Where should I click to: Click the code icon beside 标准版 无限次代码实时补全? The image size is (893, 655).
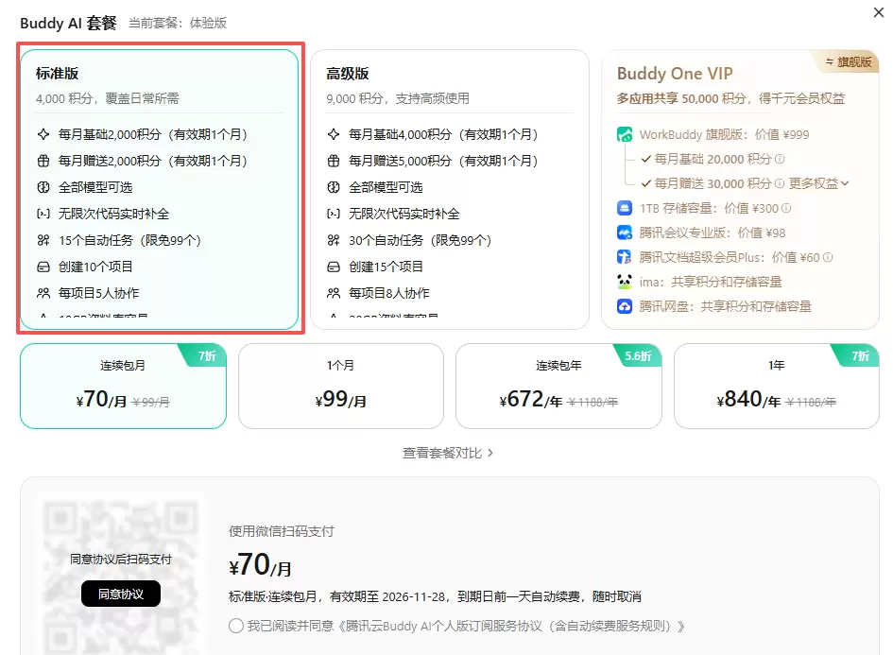(x=43, y=214)
